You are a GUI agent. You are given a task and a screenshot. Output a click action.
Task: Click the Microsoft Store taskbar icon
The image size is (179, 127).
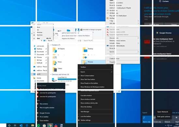coord(44,125)
